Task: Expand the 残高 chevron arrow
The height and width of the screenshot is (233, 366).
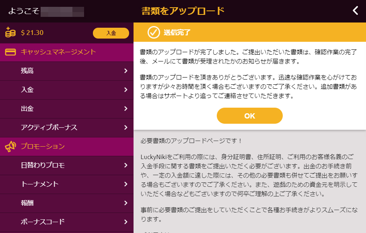Action: point(126,71)
